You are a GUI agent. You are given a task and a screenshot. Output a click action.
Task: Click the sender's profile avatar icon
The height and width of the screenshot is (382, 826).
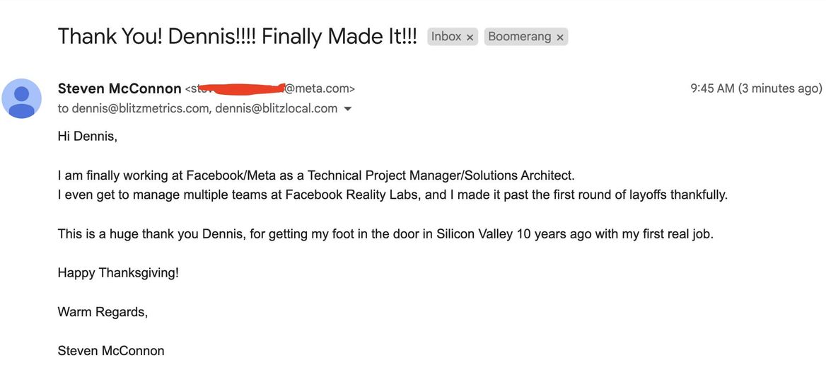click(22, 98)
